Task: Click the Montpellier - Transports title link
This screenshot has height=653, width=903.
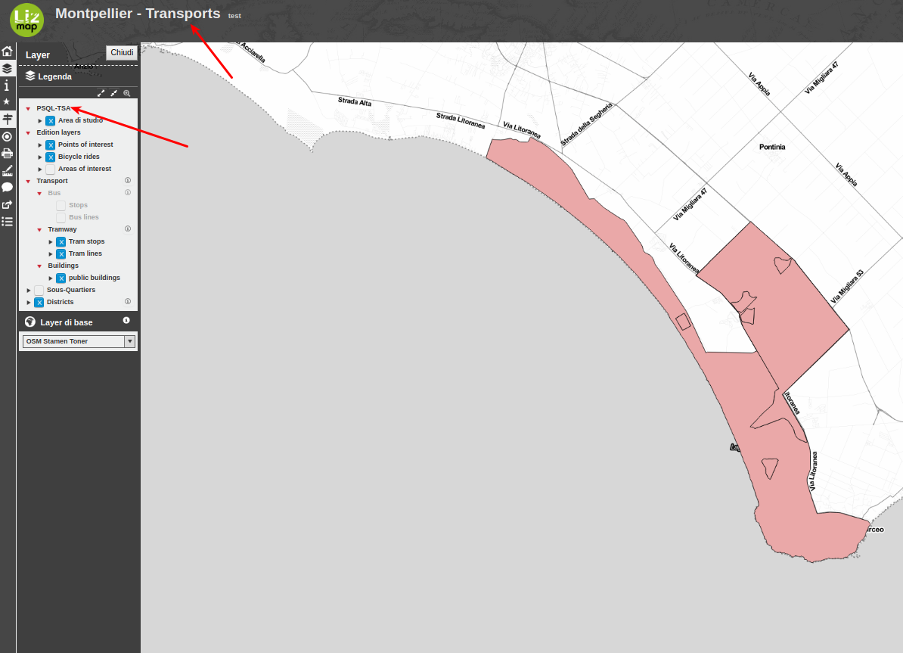Action: (138, 13)
